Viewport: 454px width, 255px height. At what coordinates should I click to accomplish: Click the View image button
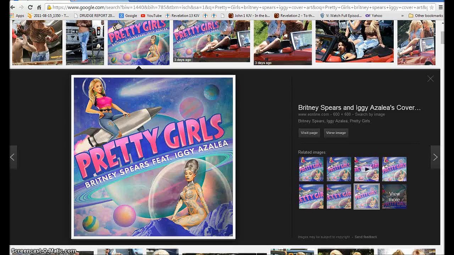[x=336, y=133]
